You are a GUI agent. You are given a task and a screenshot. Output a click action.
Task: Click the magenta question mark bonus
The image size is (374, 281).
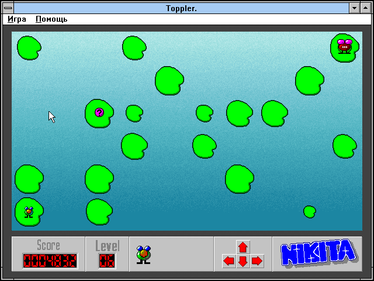[x=99, y=112]
